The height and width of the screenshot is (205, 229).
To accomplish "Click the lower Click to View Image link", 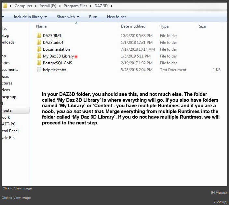I will click(16, 198).
